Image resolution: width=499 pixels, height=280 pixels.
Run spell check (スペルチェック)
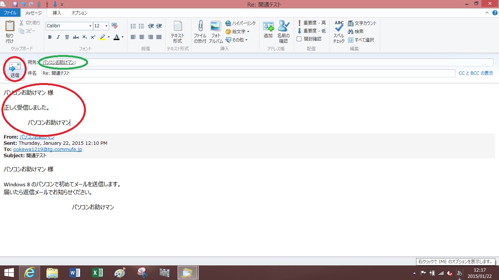pyautogui.click(x=339, y=32)
